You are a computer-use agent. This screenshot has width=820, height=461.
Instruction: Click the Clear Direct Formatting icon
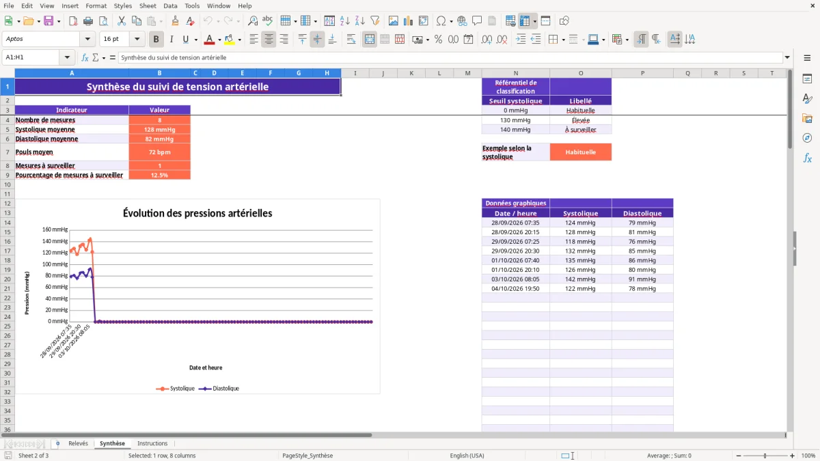191,21
